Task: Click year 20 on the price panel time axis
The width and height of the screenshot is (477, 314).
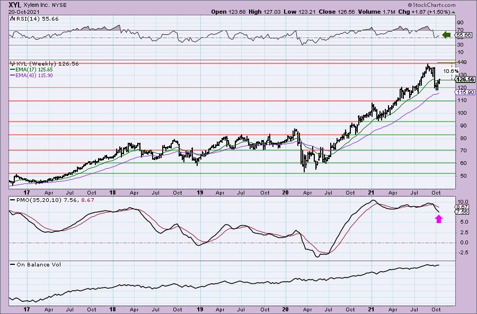Action: 285,192
